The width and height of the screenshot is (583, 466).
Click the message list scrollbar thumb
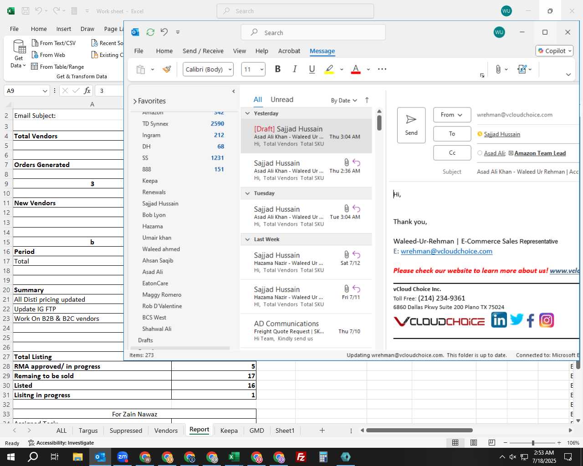(x=379, y=123)
